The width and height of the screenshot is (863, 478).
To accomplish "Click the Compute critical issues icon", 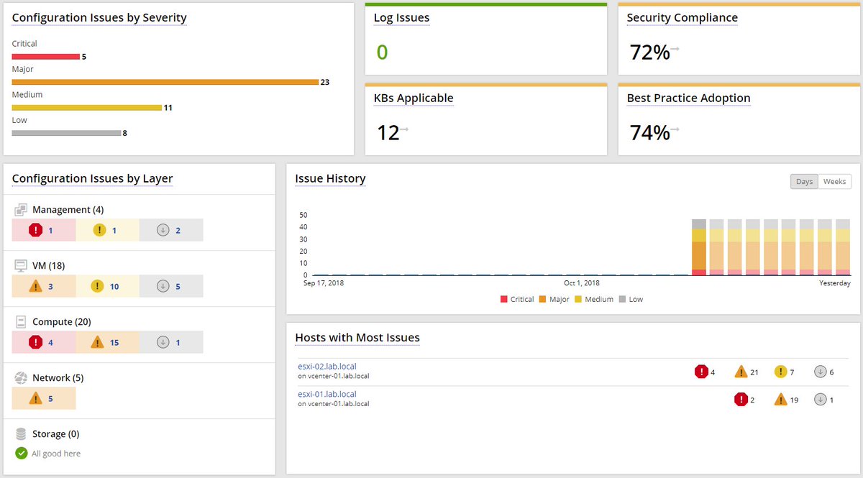I will pyautogui.click(x=36, y=342).
